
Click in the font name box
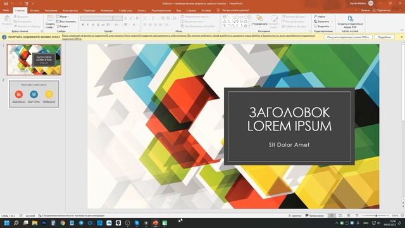96,18
